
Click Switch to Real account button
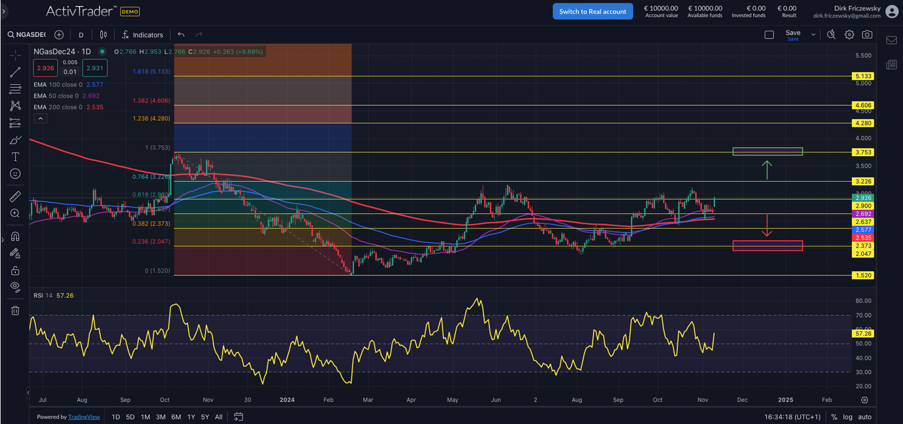[592, 12]
